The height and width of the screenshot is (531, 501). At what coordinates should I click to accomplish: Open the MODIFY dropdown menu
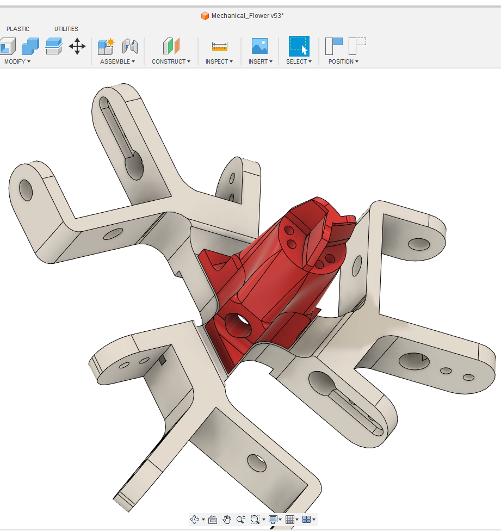point(17,61)
